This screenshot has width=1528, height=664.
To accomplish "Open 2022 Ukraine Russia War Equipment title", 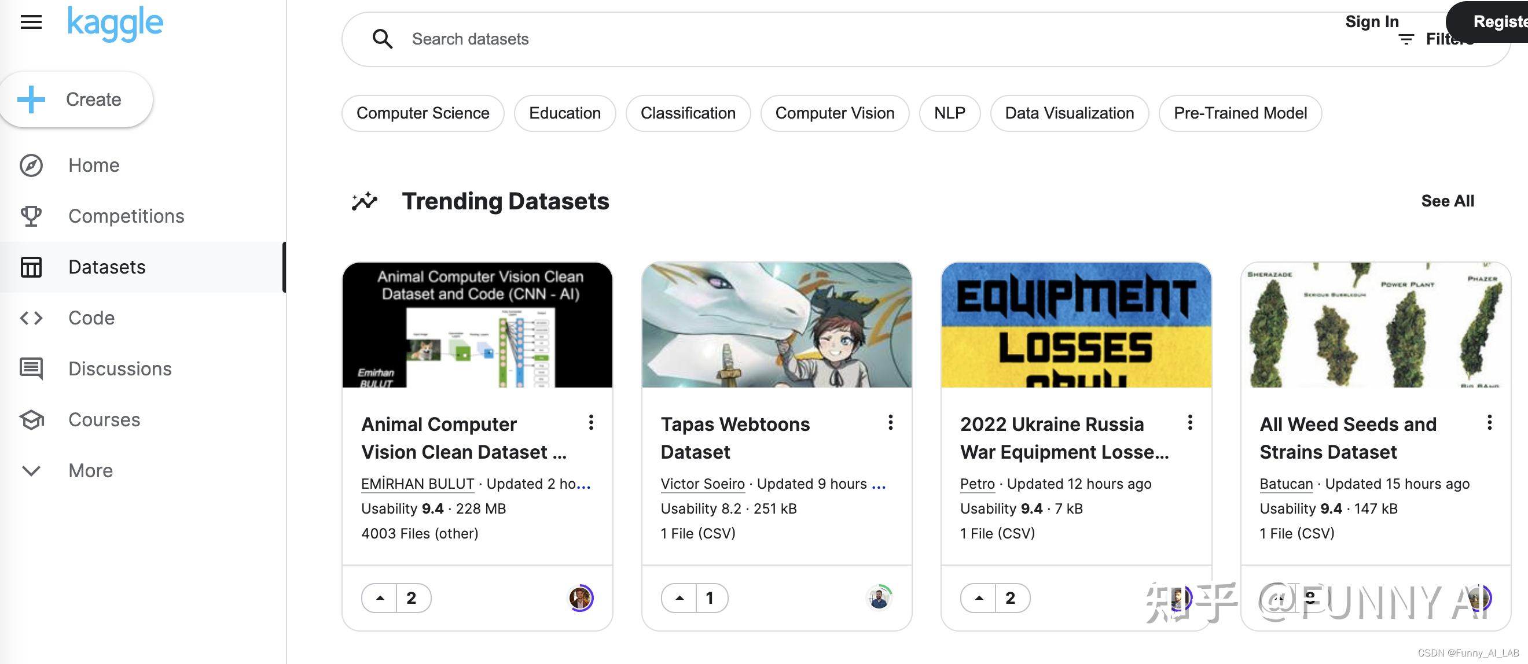I will (x=1065, y=438).
